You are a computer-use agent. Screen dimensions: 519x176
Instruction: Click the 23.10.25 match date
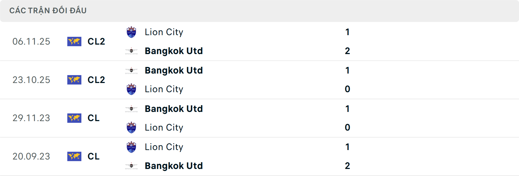click(31, 80)
